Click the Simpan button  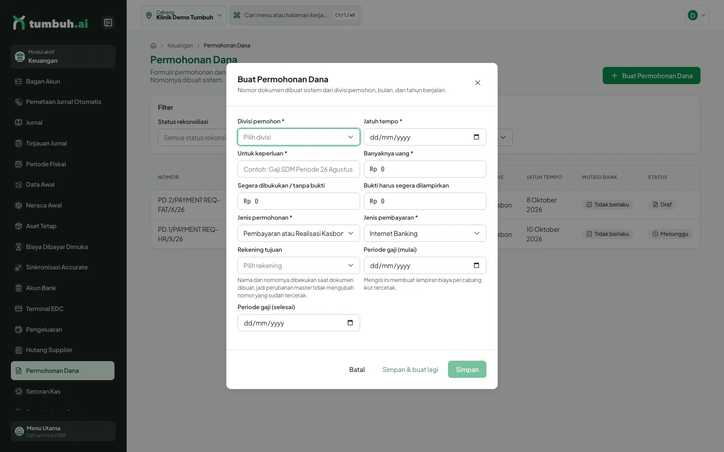[x=467, y=369]
